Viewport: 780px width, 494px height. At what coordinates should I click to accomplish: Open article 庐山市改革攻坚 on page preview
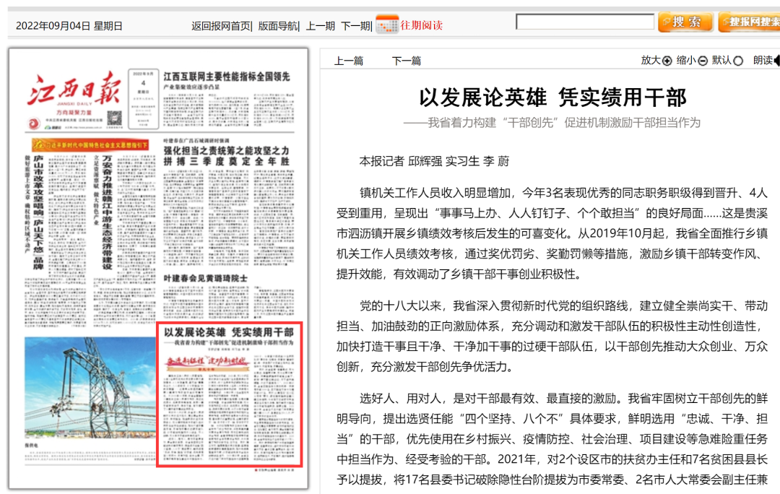(38, 212)
